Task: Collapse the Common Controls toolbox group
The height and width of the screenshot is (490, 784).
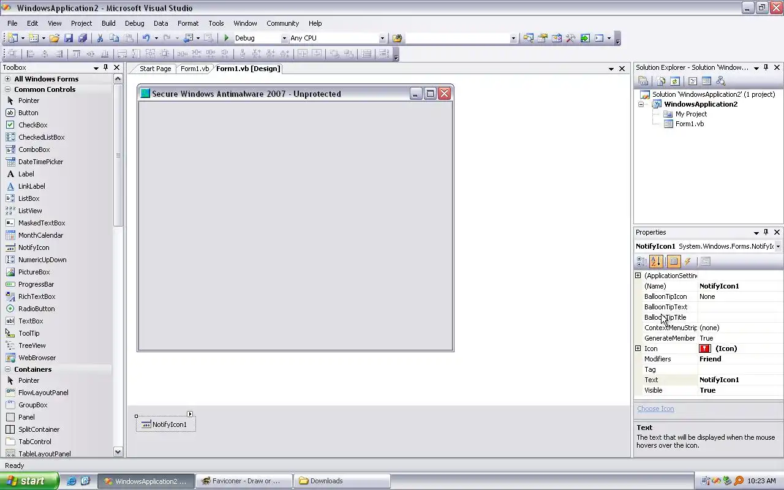Action: coord(8,89)
